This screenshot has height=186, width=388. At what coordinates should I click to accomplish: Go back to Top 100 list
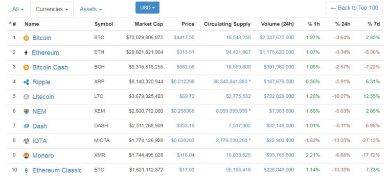(354, 8)
